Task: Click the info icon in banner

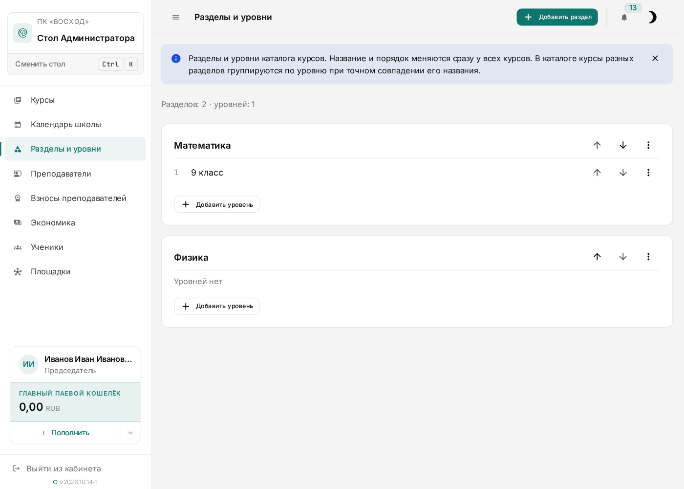Action: [176, 59]
